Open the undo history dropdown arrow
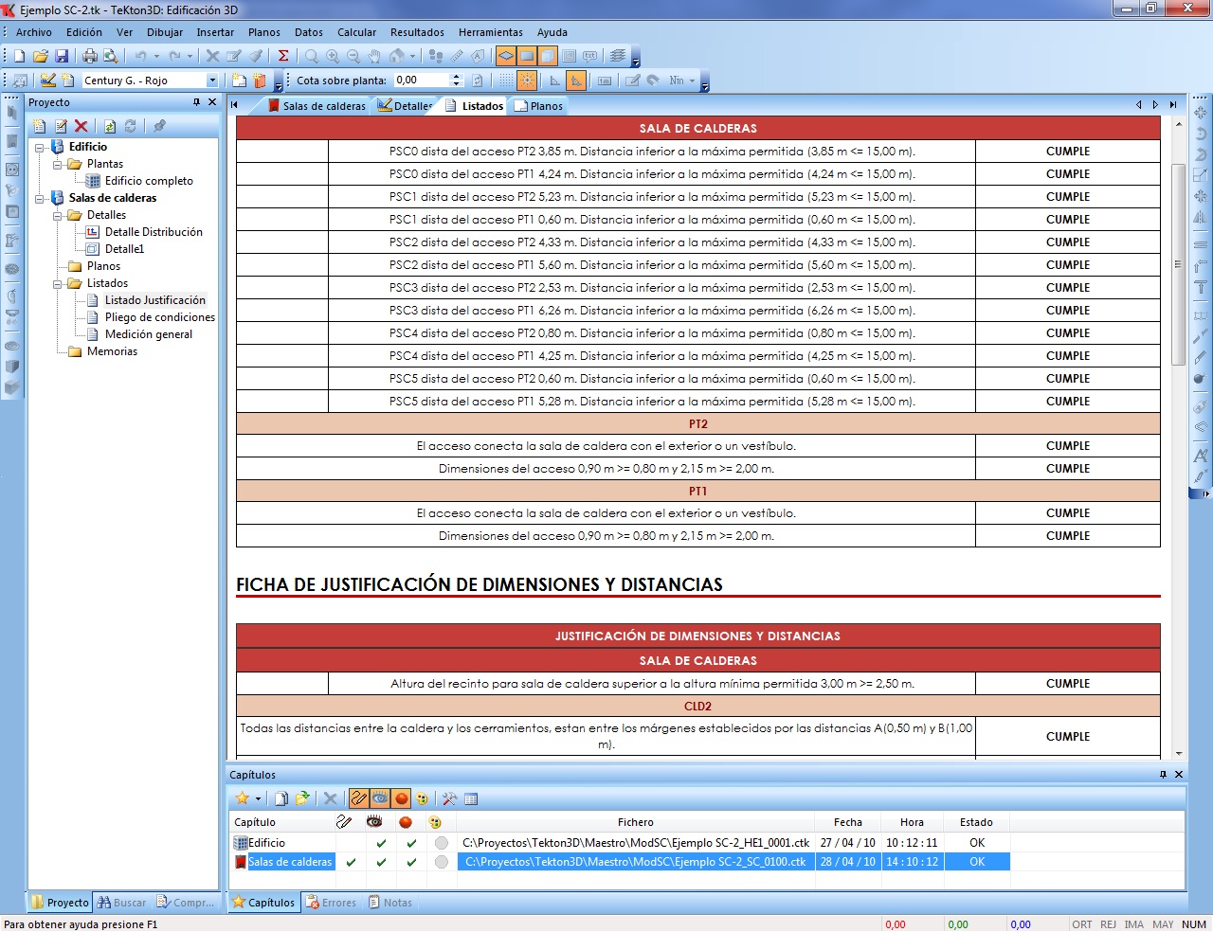The height and width of the screenshot is (932, 1213). (157, 56)
